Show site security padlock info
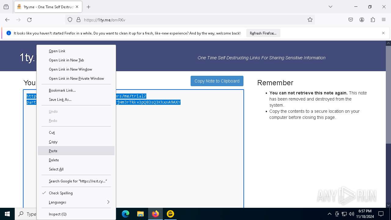The height and width of the screenshot is (220, 391). pyautogui.click(x=79, y=20)
